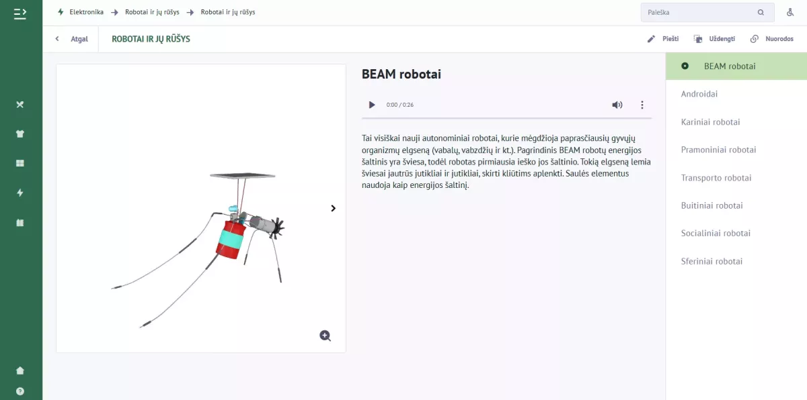Screen dimensions: 807x400
Task: Click the Piešti draw button
Action: click(663, 39)
